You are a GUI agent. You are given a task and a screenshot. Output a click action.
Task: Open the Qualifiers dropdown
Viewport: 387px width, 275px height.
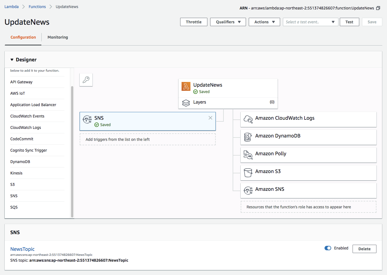point(228,22)
